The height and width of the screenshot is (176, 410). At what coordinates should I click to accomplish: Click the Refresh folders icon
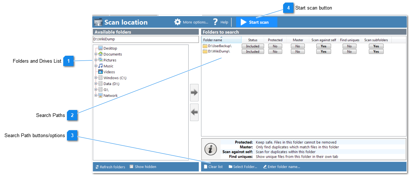(97, 167)
